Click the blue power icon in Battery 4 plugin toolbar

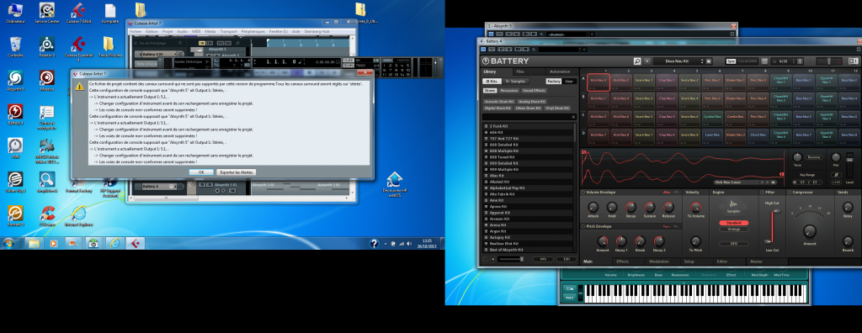(483, 50)
